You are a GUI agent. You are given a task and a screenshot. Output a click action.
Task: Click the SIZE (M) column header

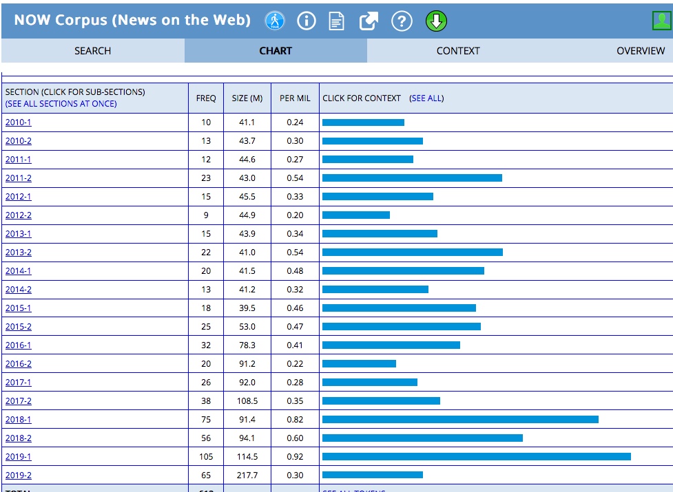[x=247, y=98]
